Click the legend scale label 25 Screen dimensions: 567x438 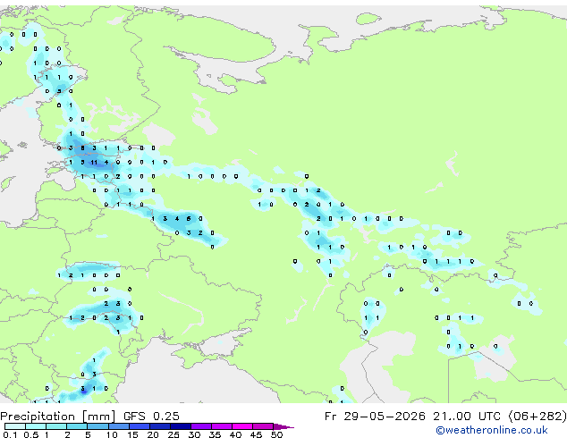(x=173, y=434)
